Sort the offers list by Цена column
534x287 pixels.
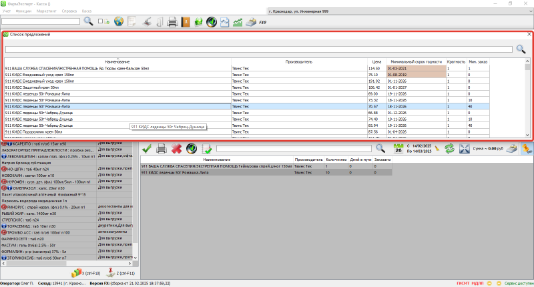pyautogui.click(x=377, y=61)
